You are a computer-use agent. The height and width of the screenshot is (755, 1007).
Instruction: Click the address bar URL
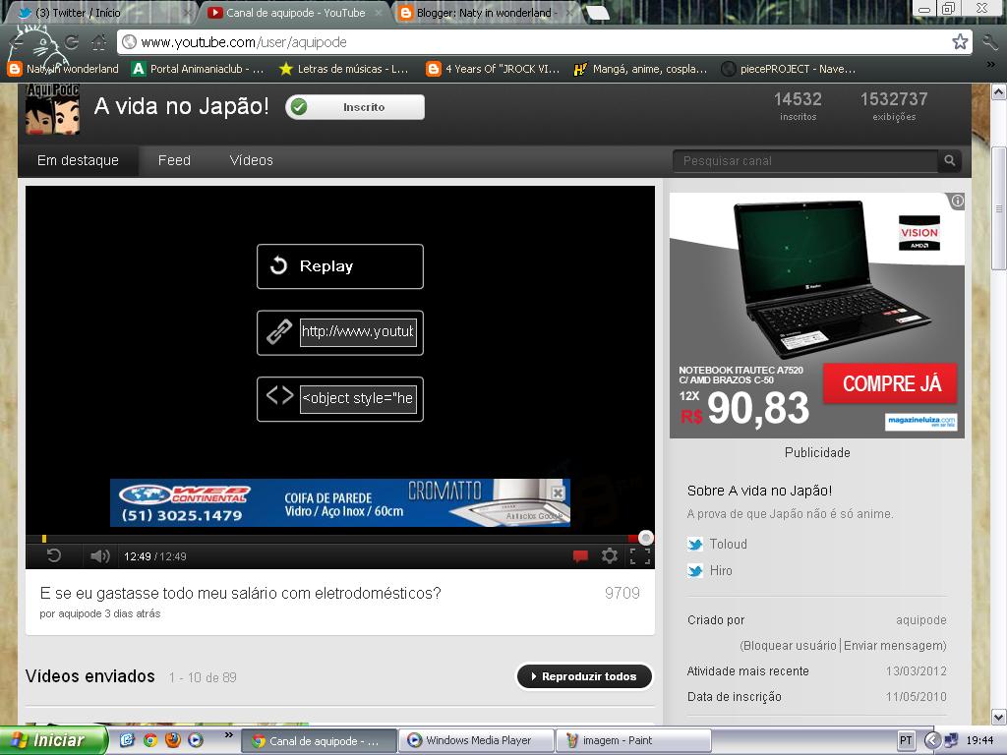click(244, 42)
